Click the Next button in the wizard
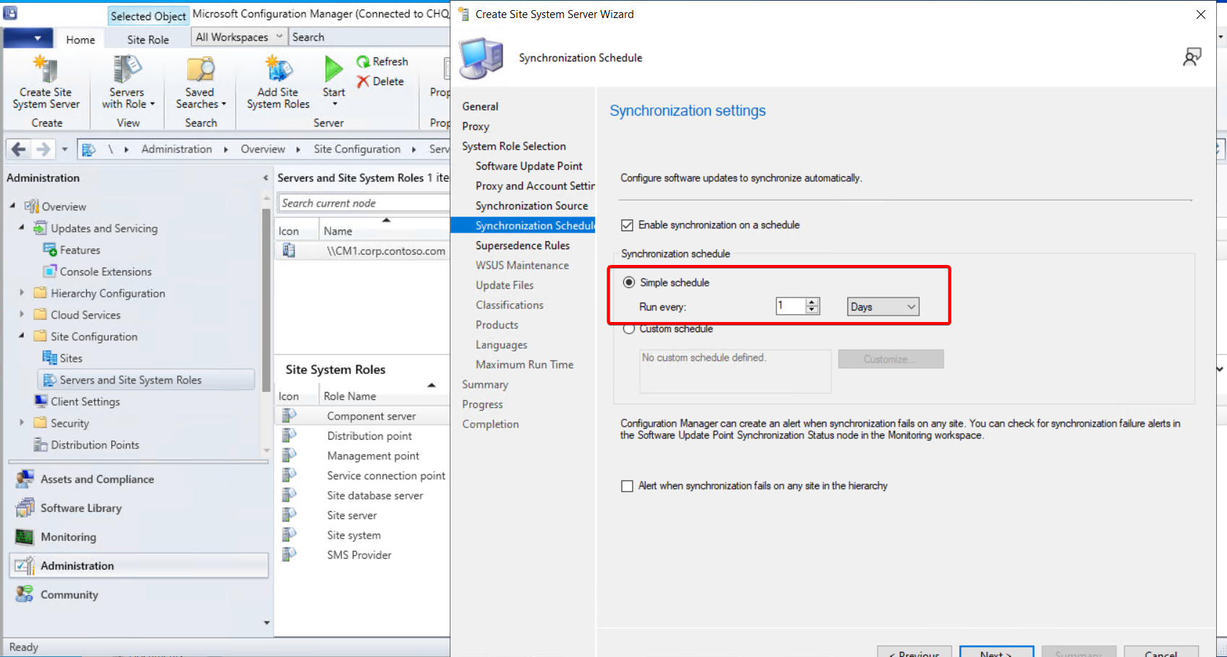Image resolution: width=1227 pixels, height=657 pixels. 996,652
